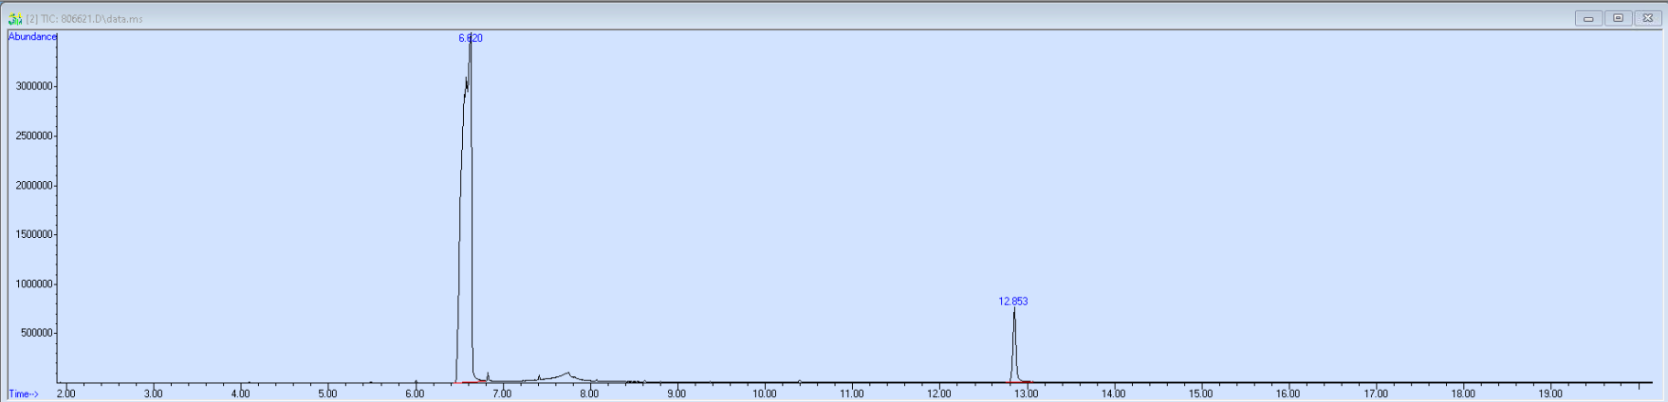1668x402 pixels.
Task: Click the Abundance axis label
Action: point(32,37)
